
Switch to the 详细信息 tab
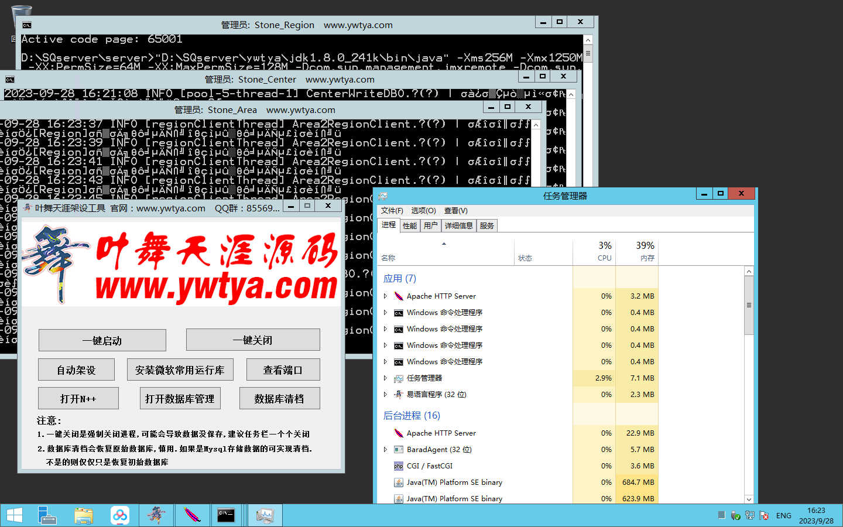[x=458, y=226]
